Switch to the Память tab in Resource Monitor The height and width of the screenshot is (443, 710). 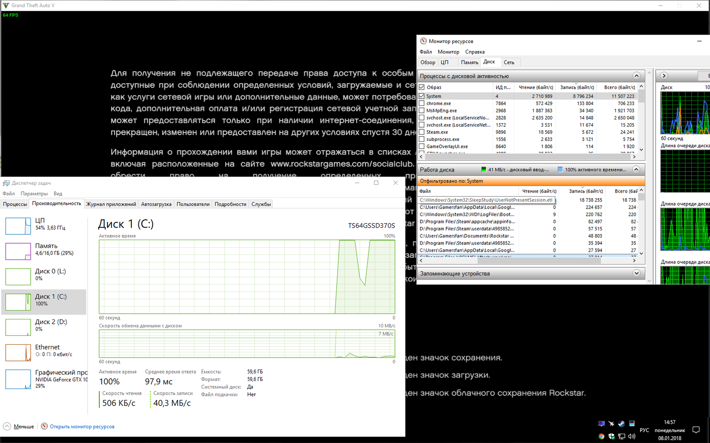click(x=469, y=62)
